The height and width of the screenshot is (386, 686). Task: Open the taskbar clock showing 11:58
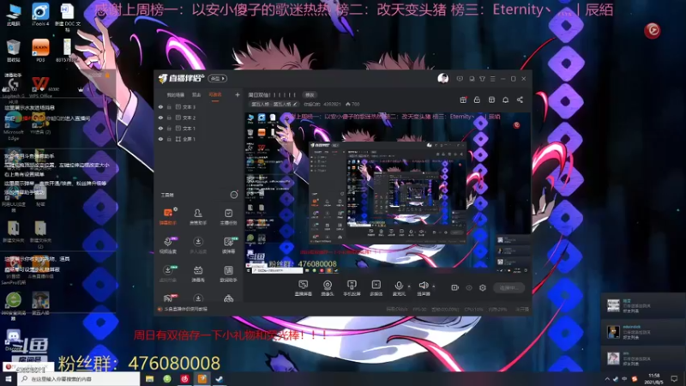654,378
